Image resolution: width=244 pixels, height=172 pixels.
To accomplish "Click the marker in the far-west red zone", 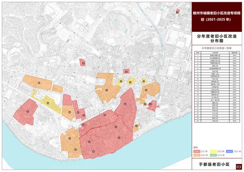I will click(28, 111).
